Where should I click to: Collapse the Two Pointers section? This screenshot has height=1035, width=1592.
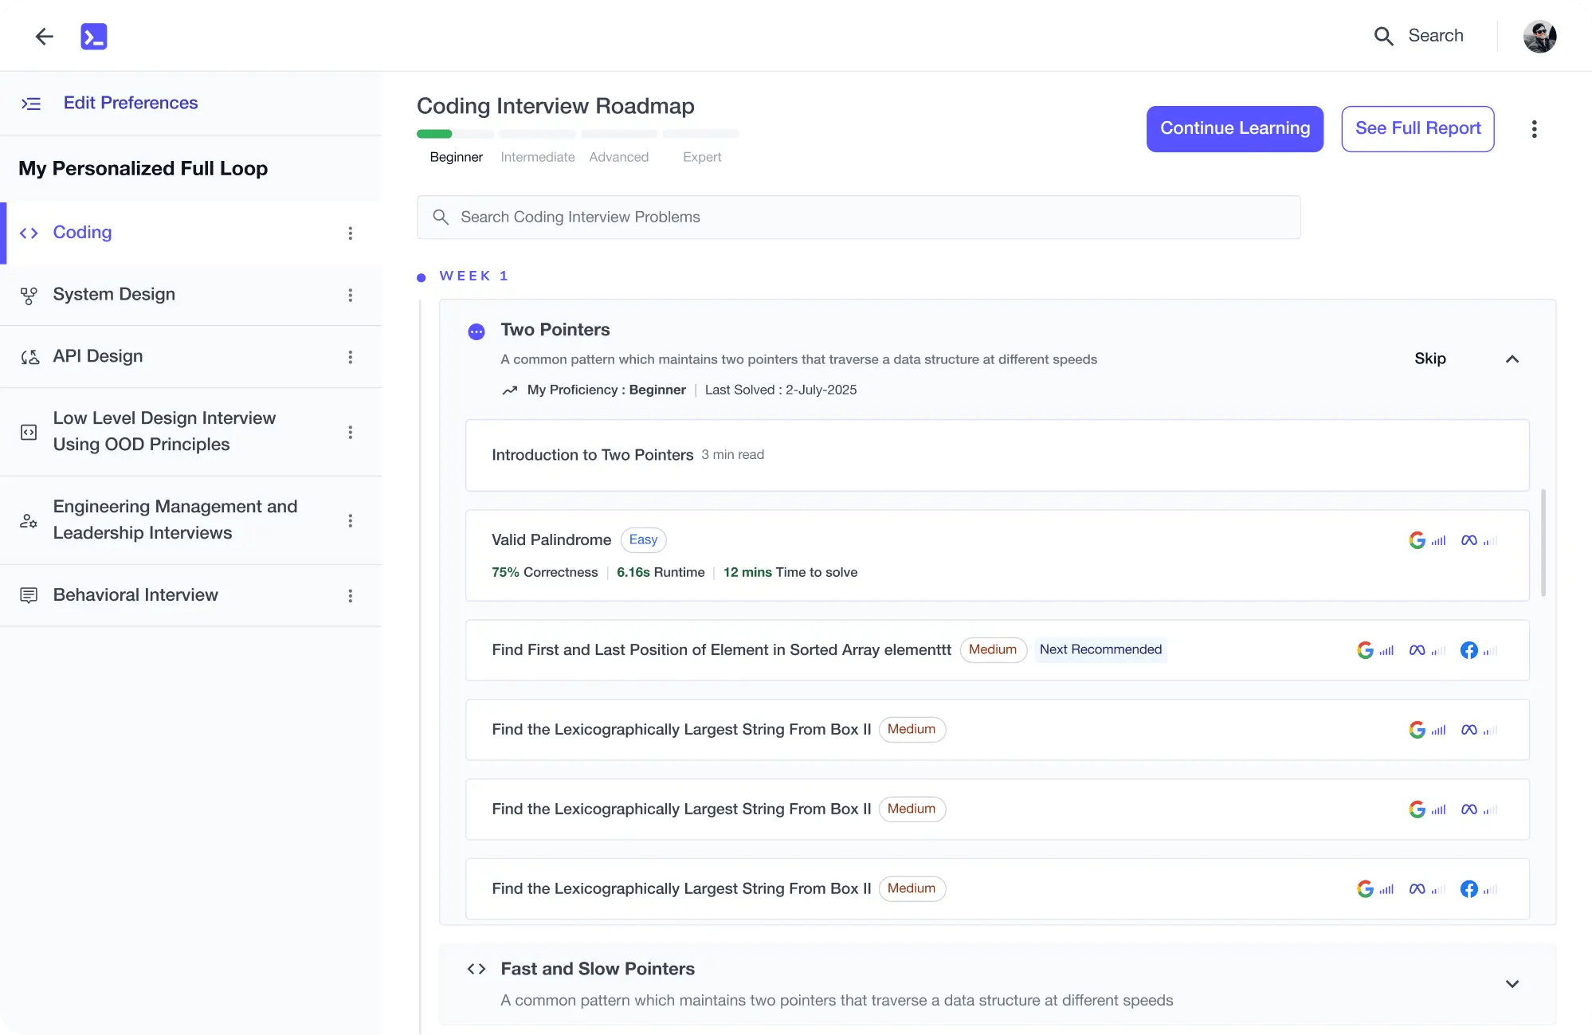click(x=1512, y=359)
